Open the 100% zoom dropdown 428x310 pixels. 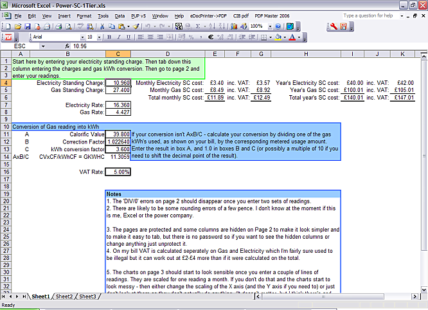(270, 26)
